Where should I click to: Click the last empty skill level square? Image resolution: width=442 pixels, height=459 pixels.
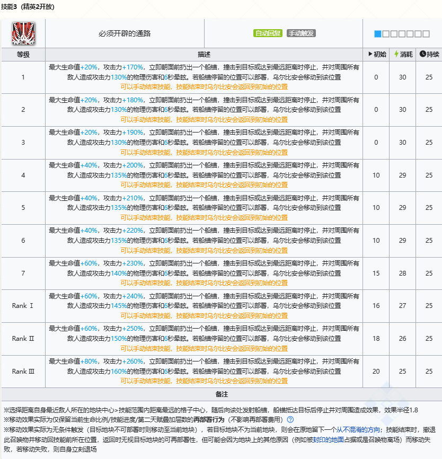click(426, 34)
